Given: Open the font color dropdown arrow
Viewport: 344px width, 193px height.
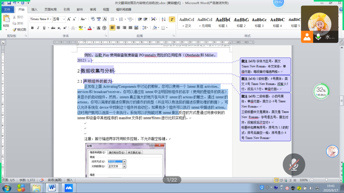Looking at the screenshot, I should click(94, 28).
